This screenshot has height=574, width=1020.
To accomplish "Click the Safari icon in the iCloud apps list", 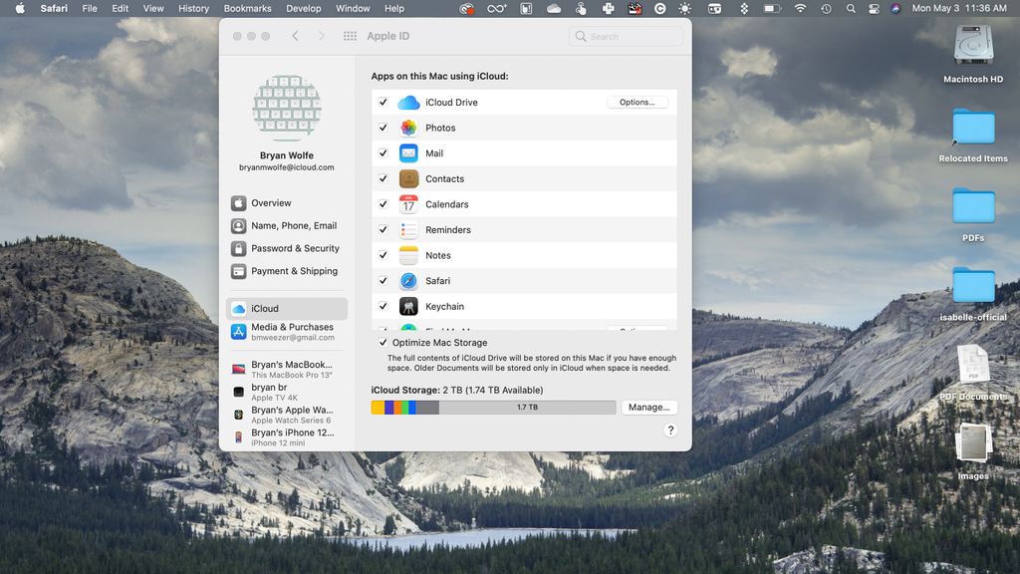I will click(408, 280).
